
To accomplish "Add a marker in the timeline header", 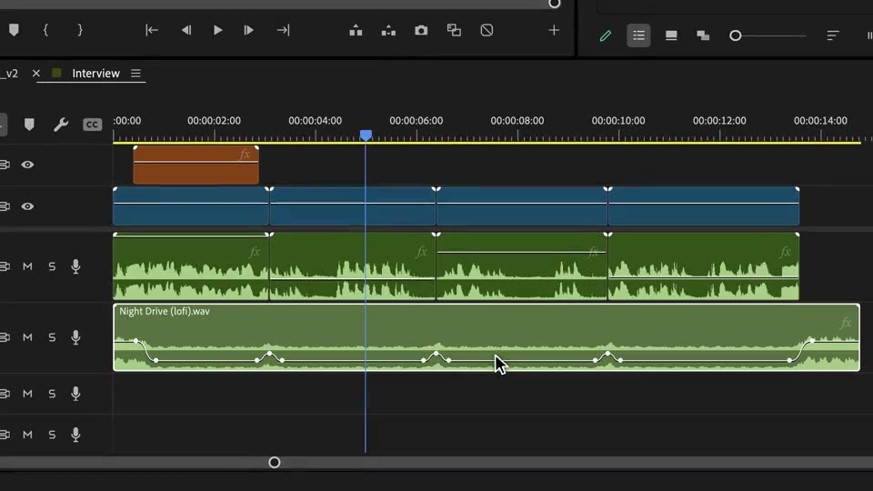I will coord(29,125).
